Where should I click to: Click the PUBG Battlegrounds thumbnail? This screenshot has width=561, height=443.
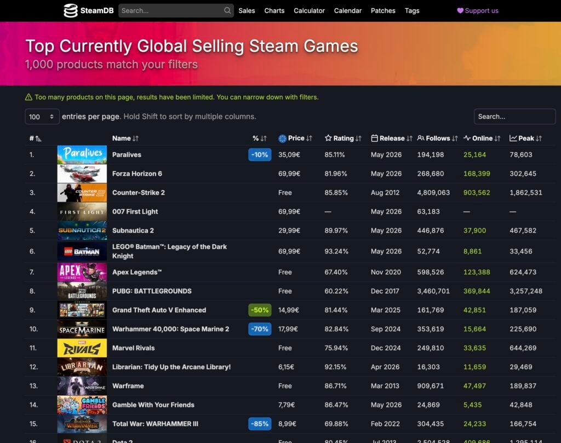tap(82, 291)
